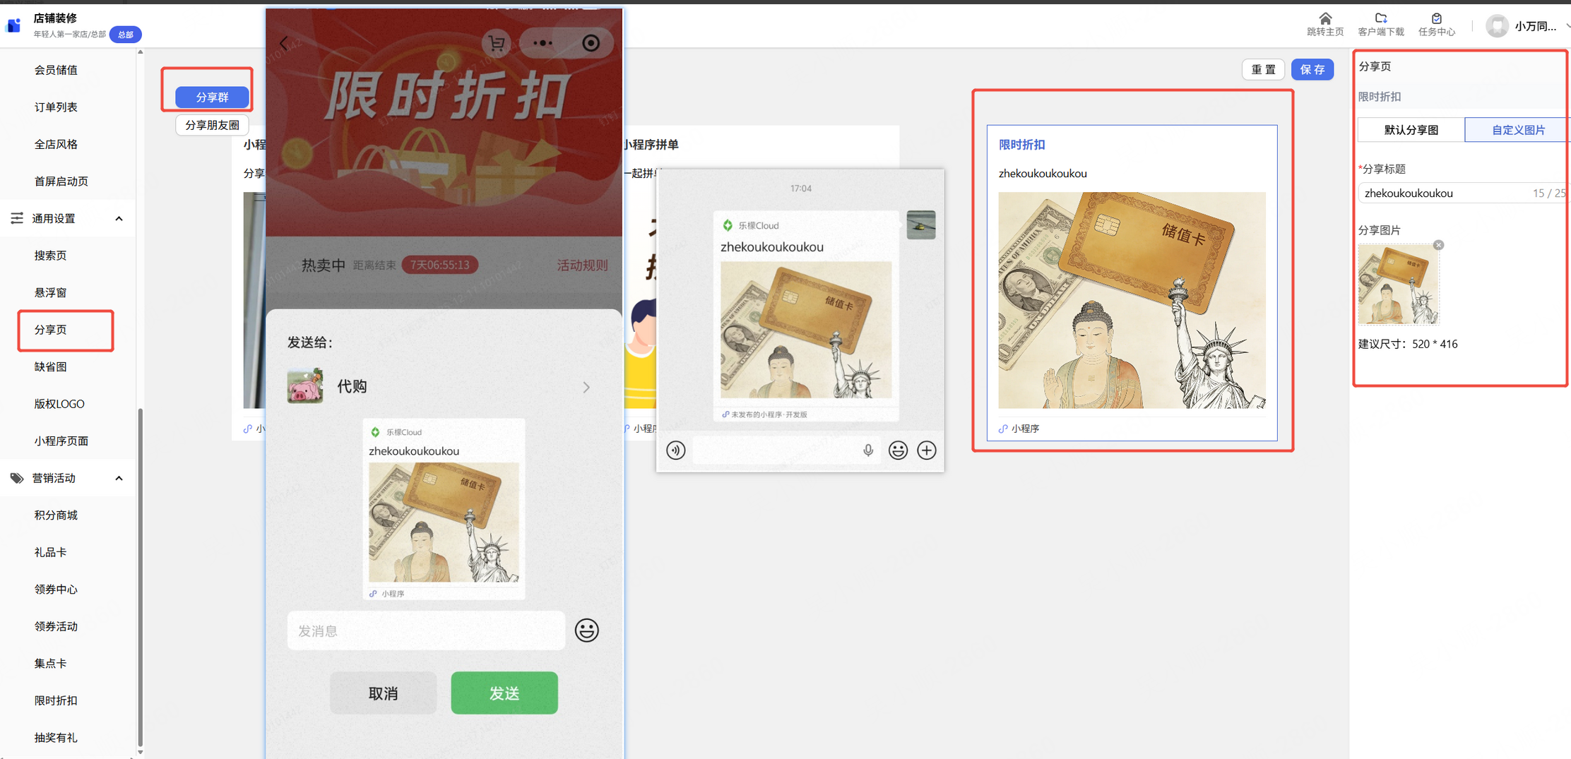Switch to 自定义图片 tab
Image resolution: width=1571 pixels, height=759 pixels.
pyautogui.click(x=1518, y=130)
